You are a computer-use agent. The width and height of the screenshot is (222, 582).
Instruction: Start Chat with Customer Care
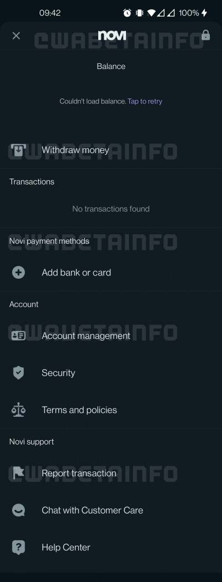coord(111,510)
